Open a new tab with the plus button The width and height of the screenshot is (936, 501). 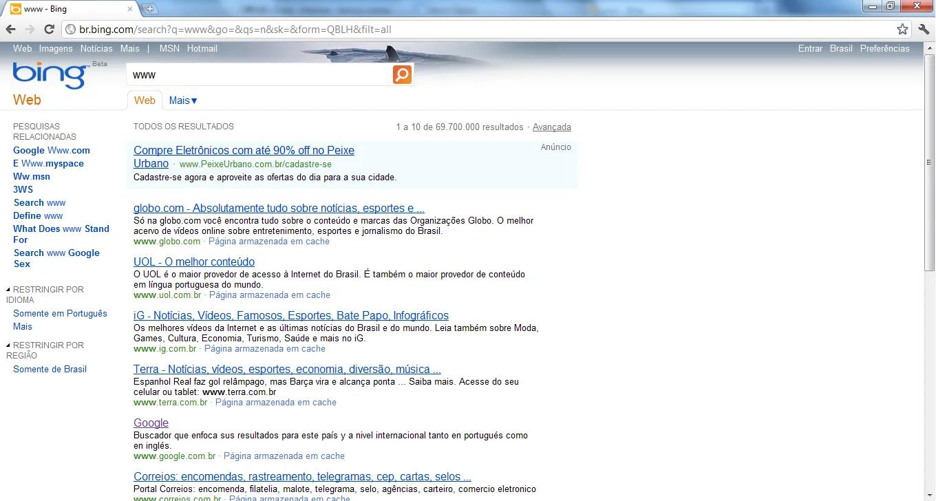[150, 9]
